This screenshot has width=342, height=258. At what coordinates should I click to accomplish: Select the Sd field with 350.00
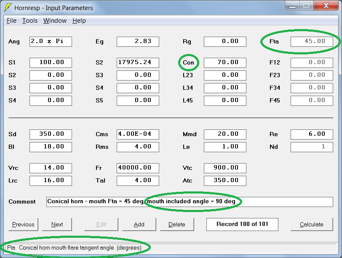pyautogui.click(x=51, y=134)
